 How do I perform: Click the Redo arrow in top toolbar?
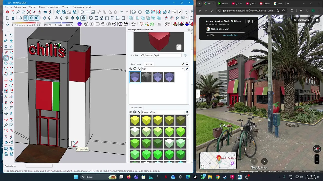pos(127,12)
